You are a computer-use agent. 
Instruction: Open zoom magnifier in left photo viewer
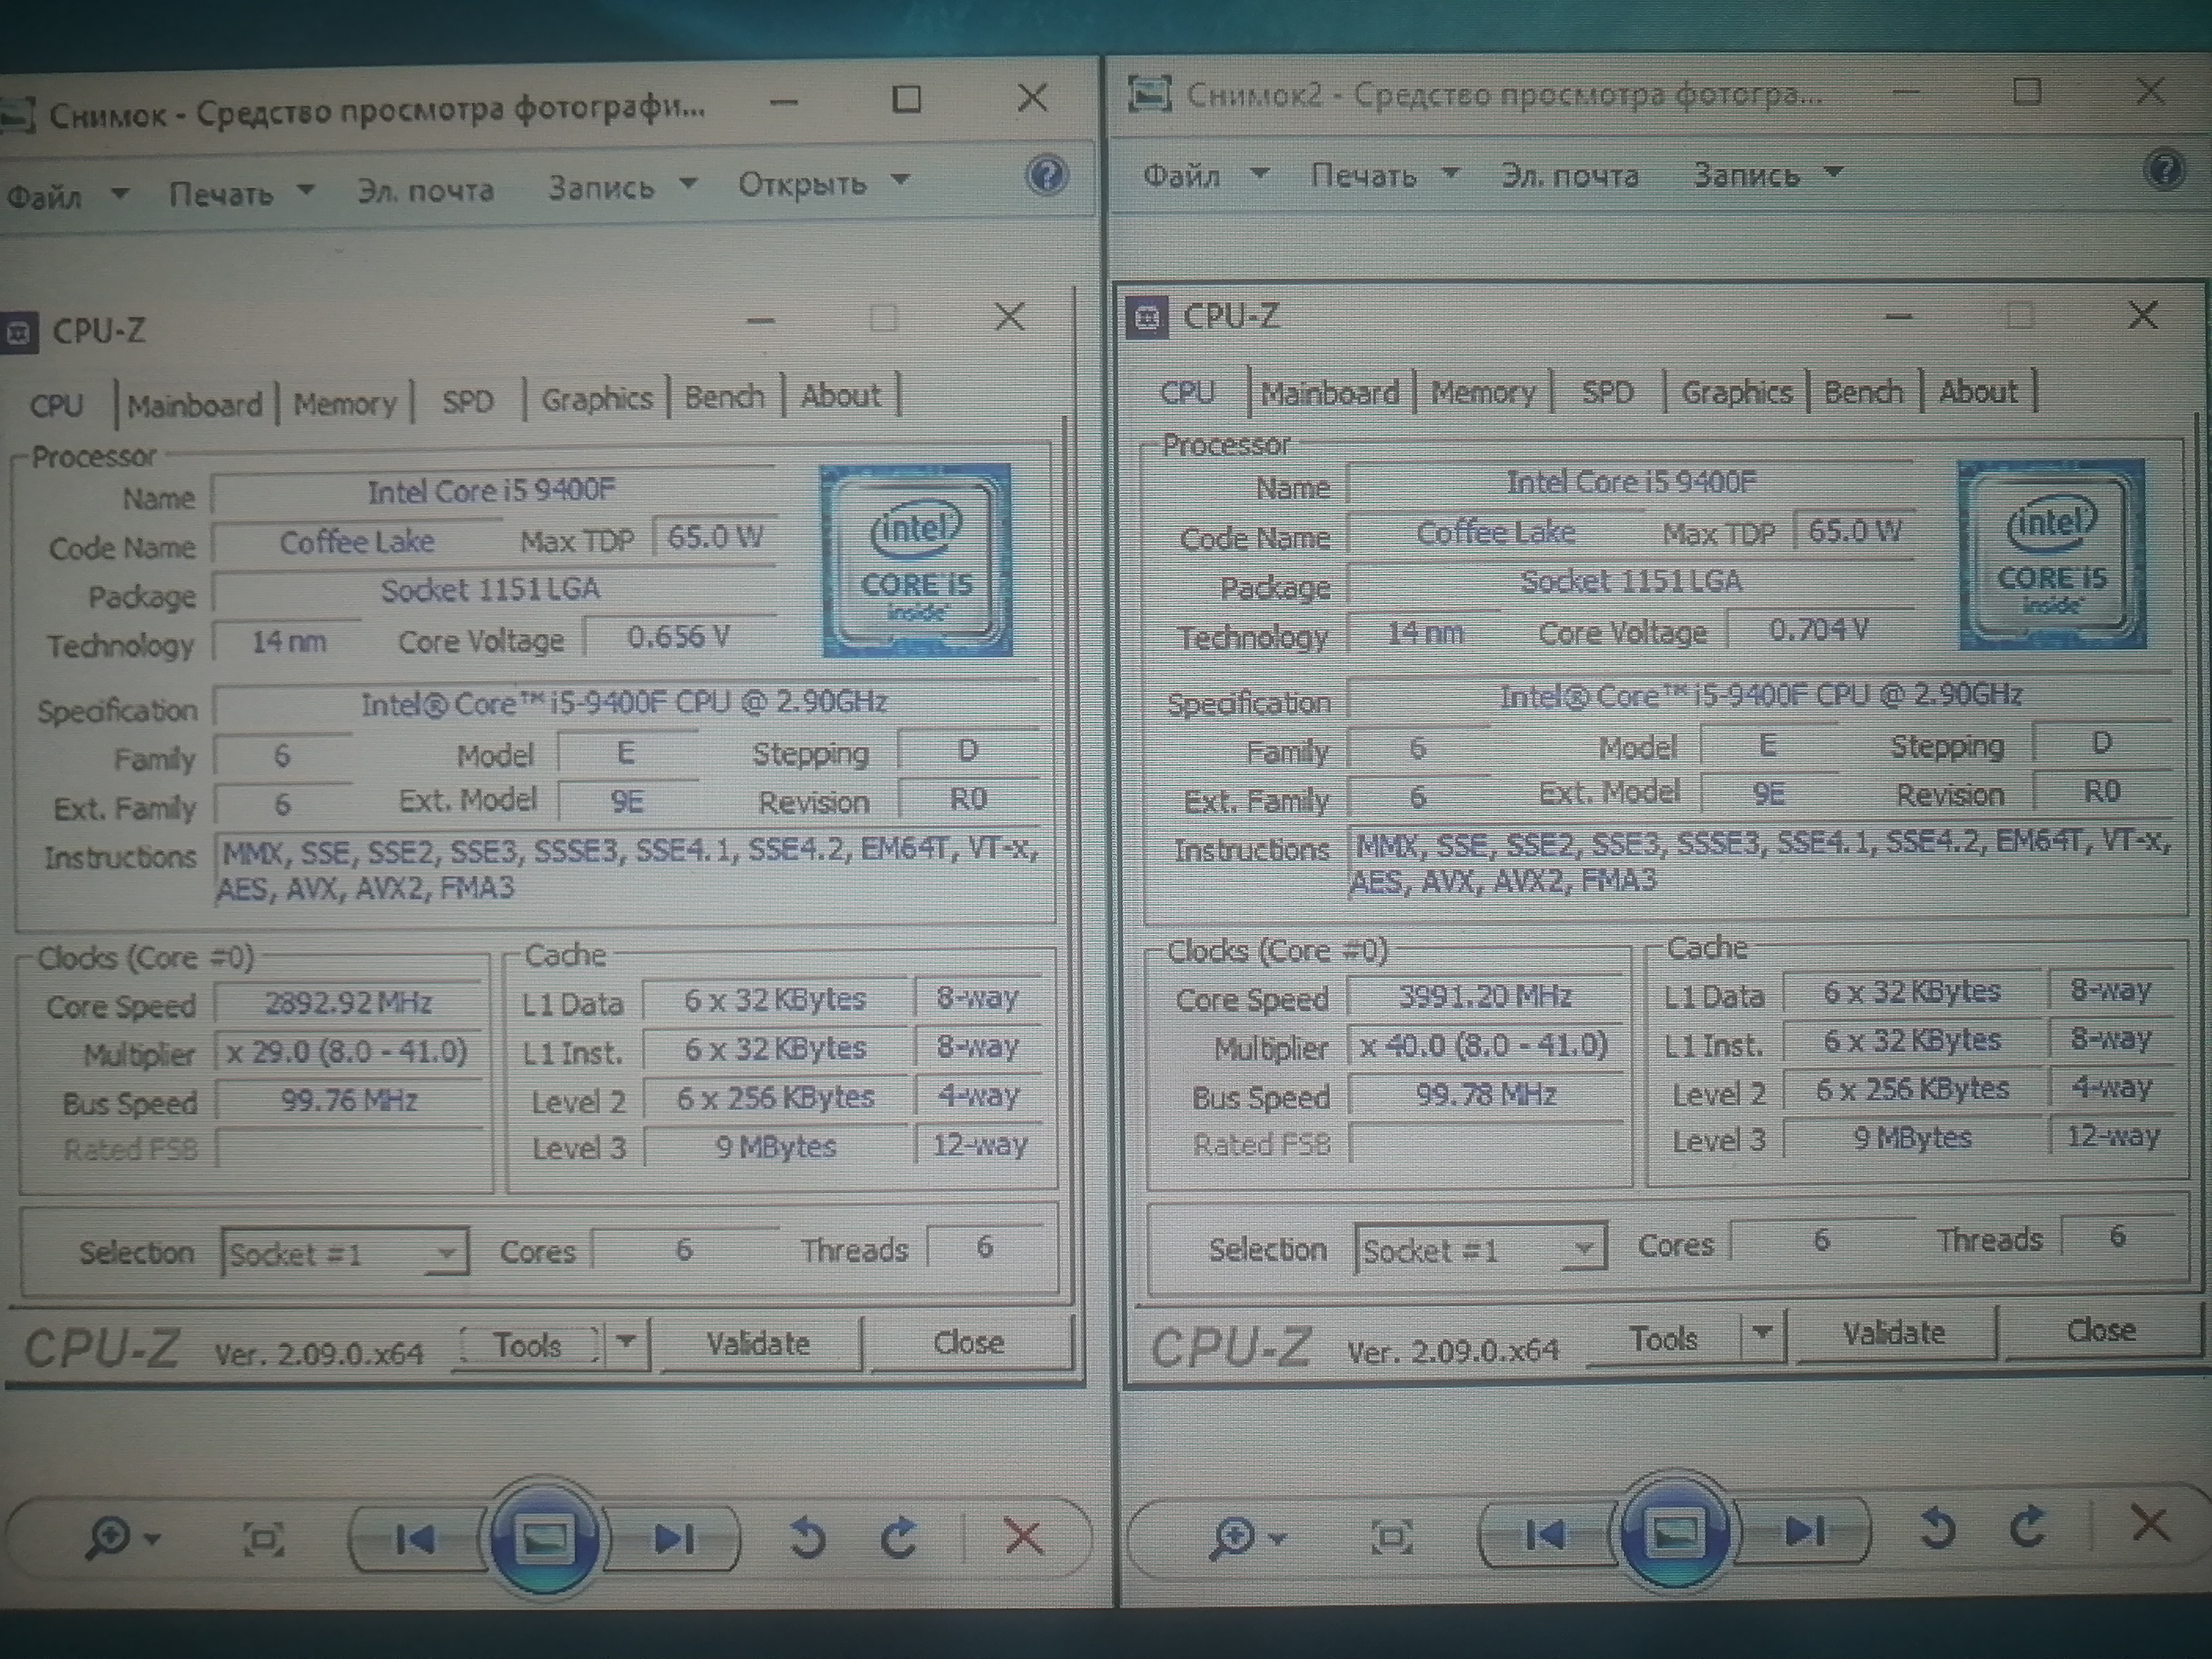(x=110, y=1537)
